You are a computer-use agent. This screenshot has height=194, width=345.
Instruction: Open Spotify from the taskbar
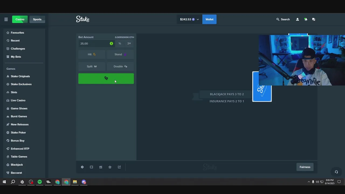(x=40, y=182)
